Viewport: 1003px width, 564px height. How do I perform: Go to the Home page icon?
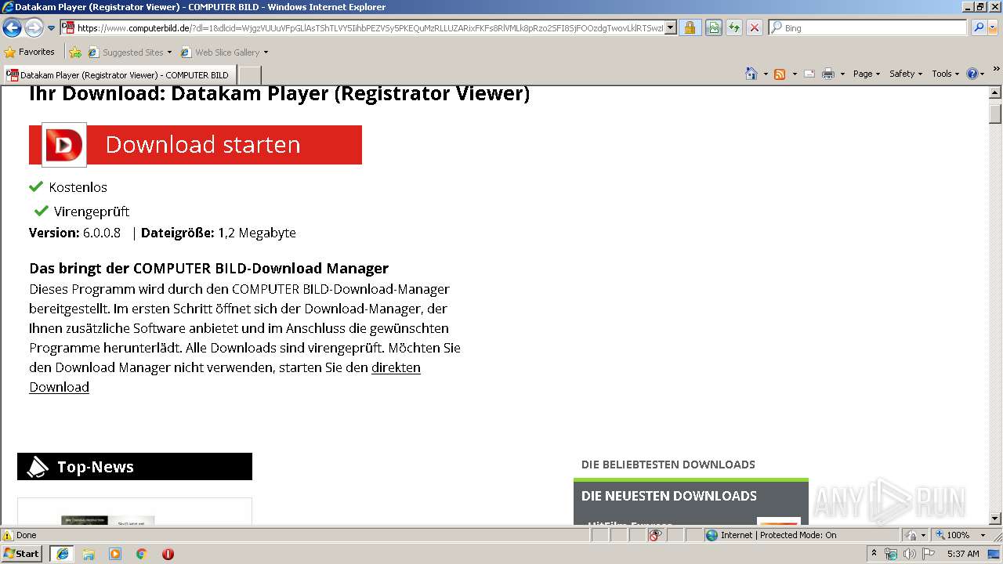(x=751, y=74)
